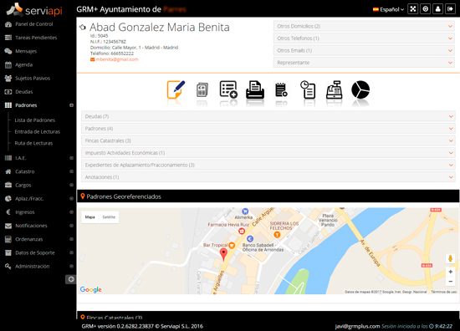Click the edit note pencil icon

click(176, 89)
